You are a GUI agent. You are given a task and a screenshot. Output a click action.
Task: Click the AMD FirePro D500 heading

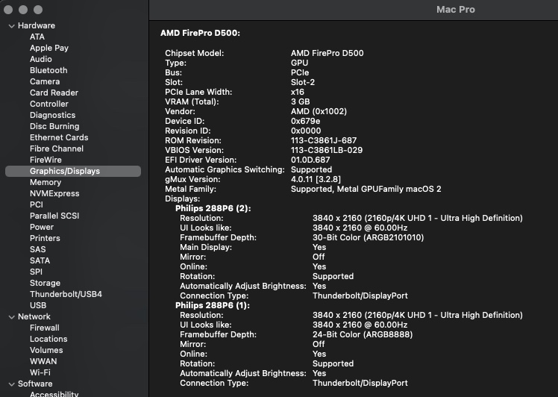[x=200, y=33]
